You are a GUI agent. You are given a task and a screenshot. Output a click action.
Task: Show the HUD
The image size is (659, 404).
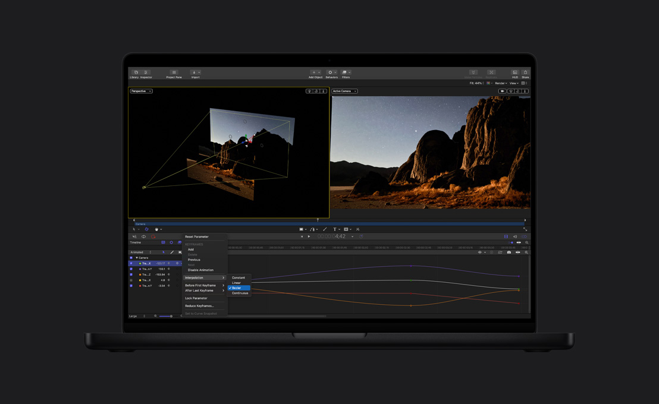click(x=514, y=72)
